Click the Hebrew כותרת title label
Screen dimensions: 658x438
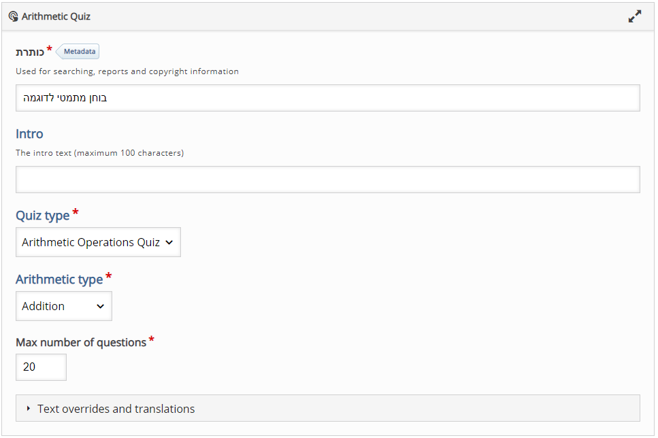30,52
